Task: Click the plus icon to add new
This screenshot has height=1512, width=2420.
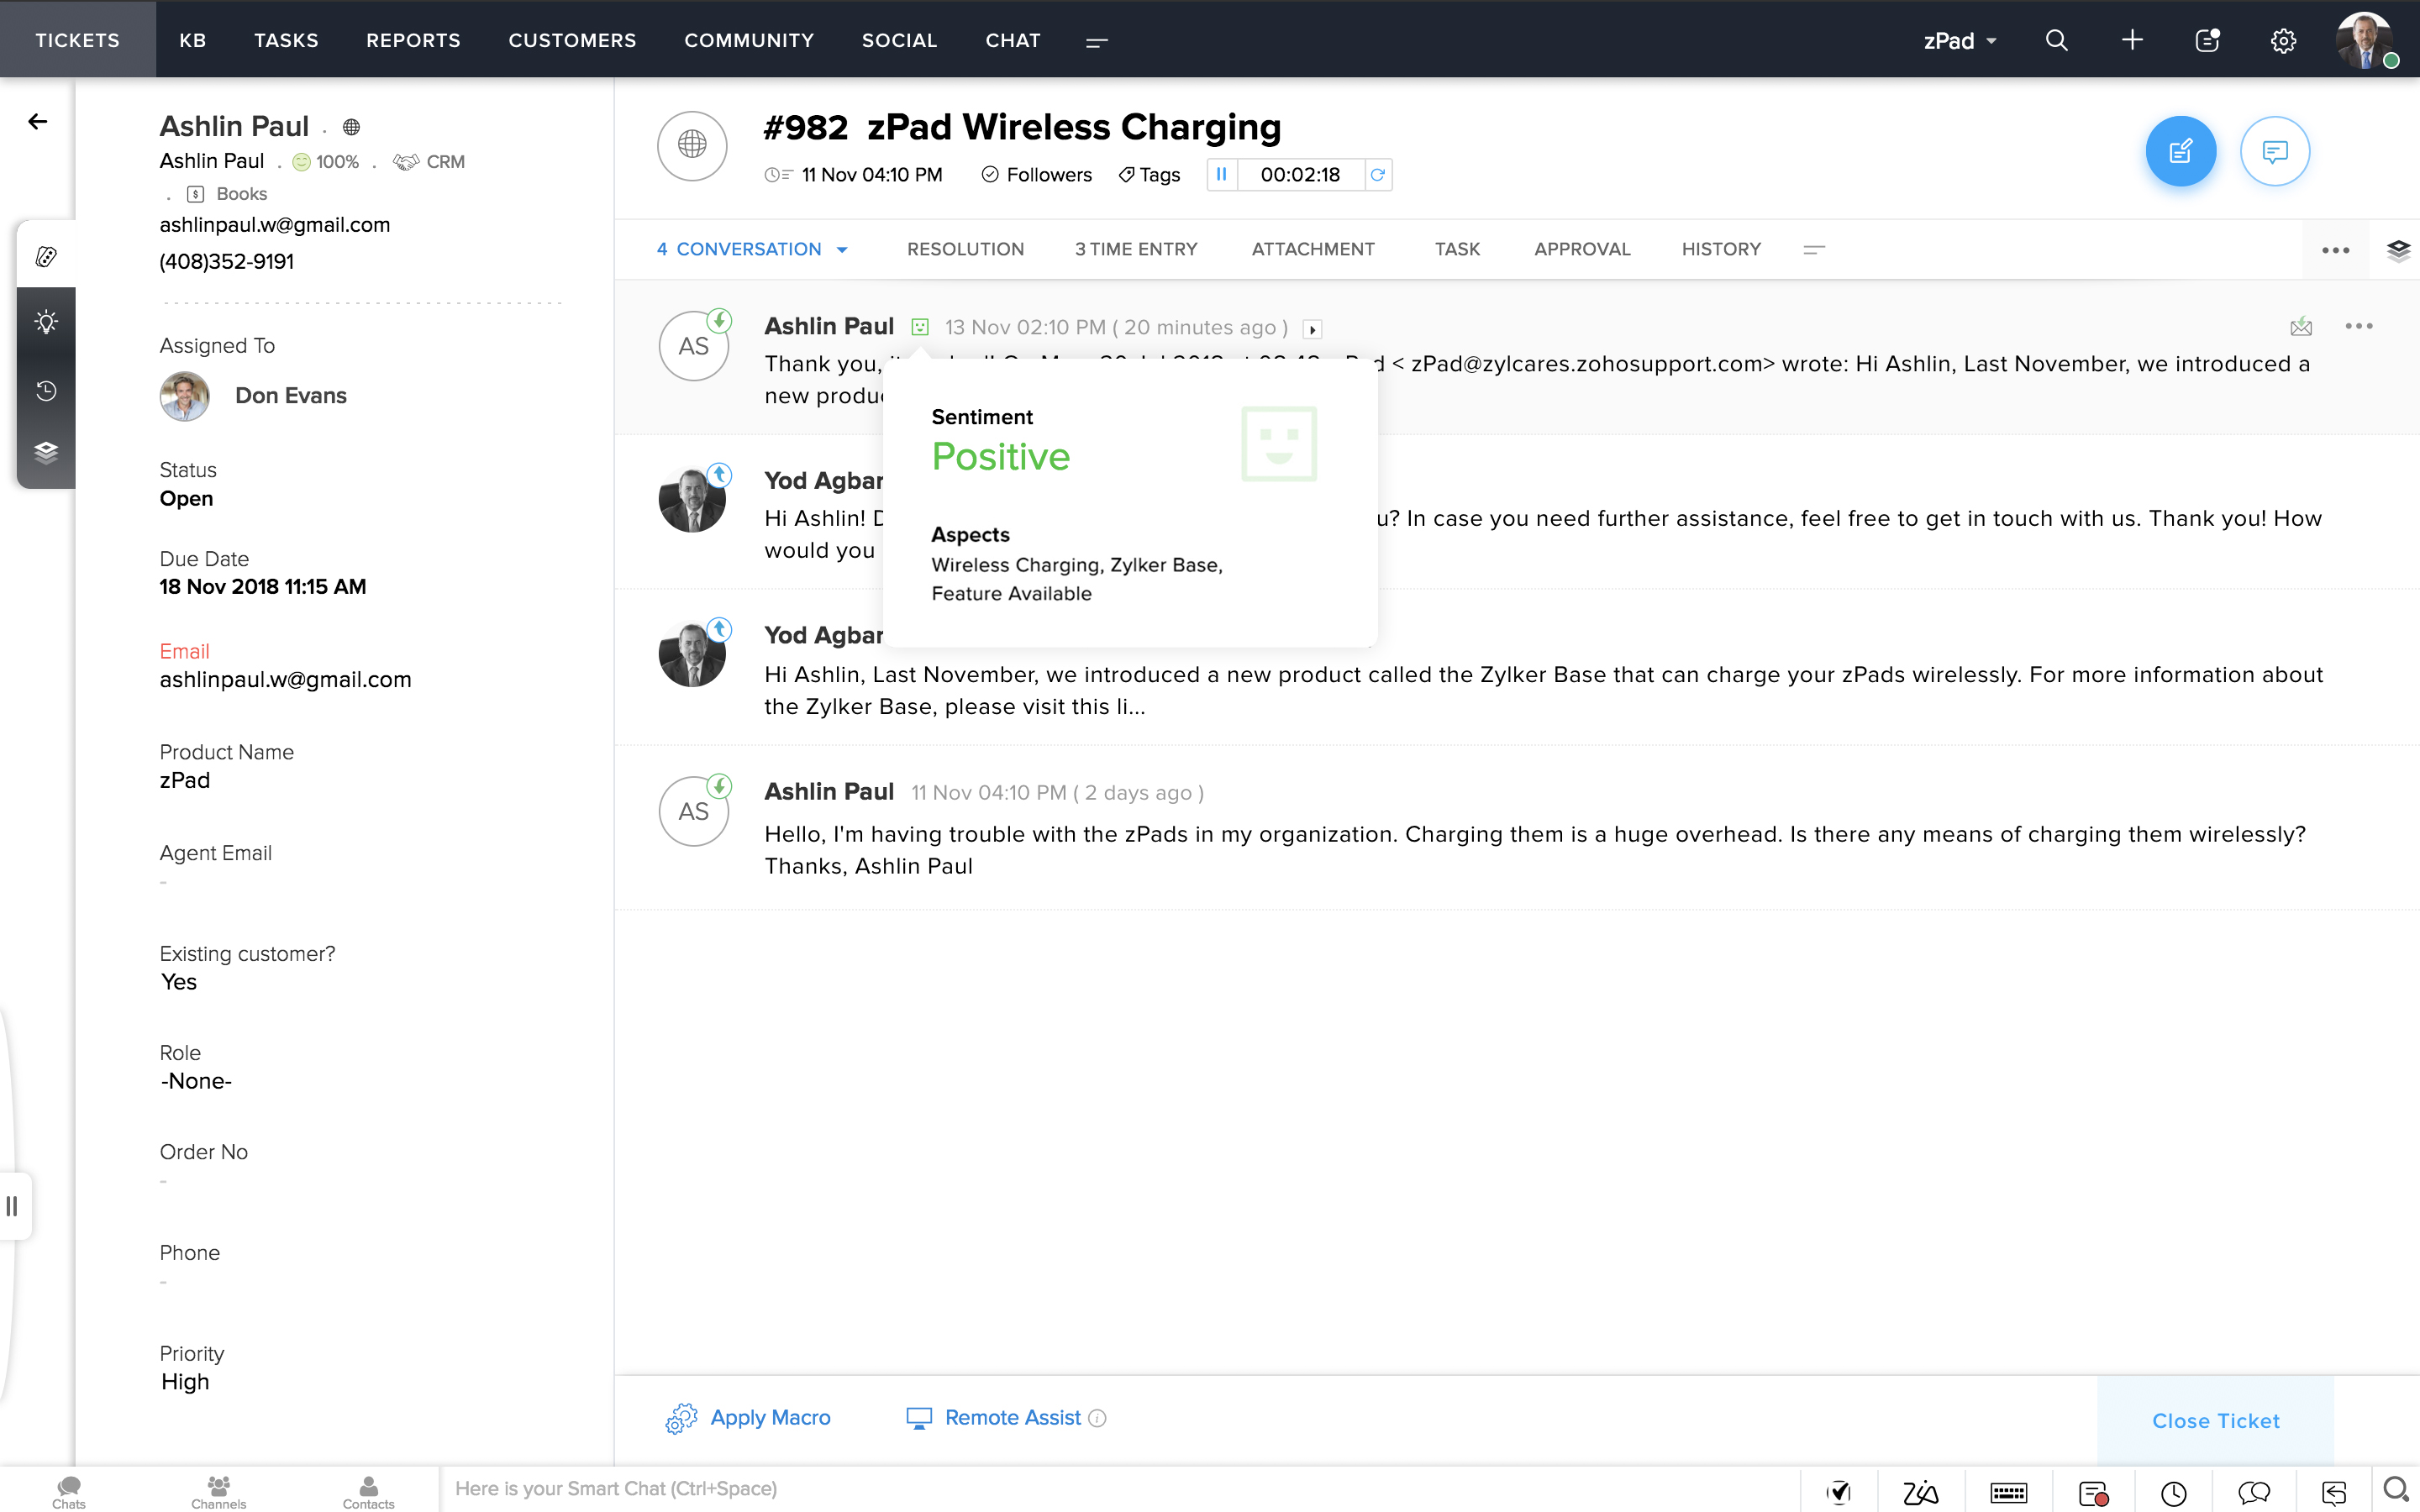Action: tap(2132, 40)
